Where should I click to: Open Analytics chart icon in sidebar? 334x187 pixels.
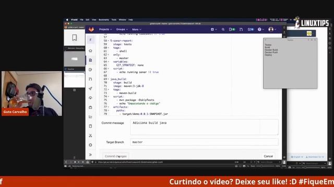90,116
